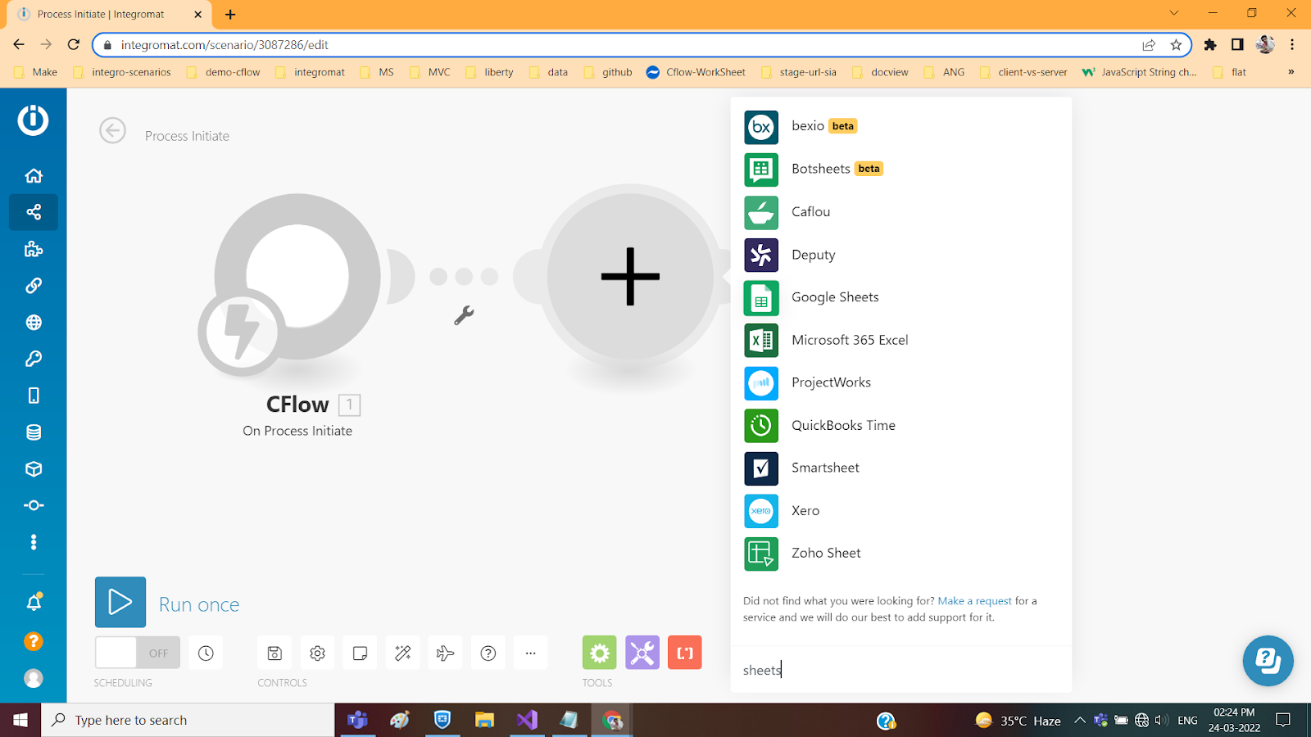Open a new browser tab
Viewport: 1311px width, 737px height.
coord(230,14)
